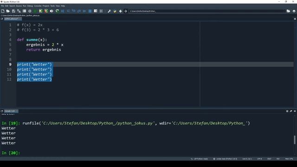Stop debugging with the blue square

click(x=90, y=11)
